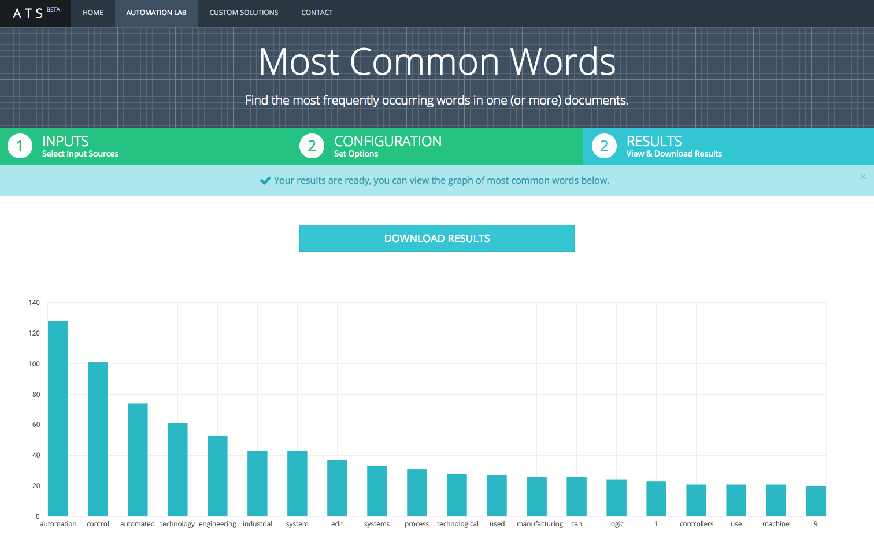Click the 'Select Input Sources' subtitle
The image size is (874, 543).
click(80, 154)
